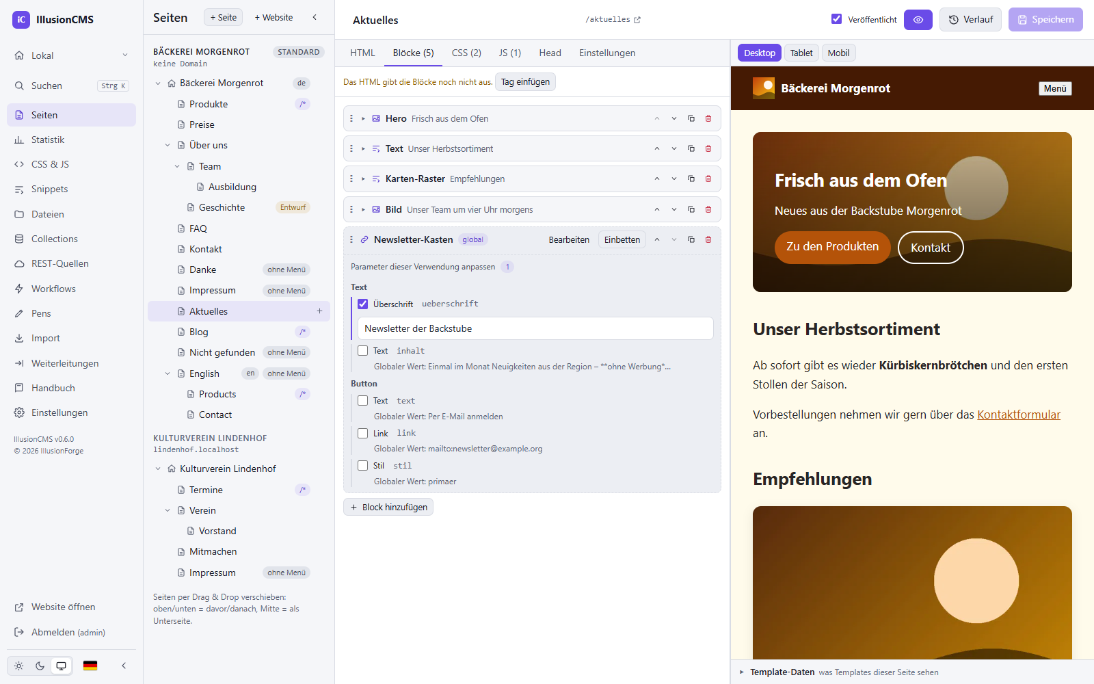This screenshot has height=684, width=1094.
Task: Choose the German flag language icon
Action: coord(90,666)
